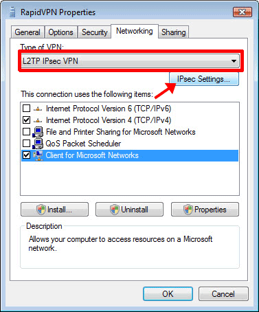Confirm the dialog with OK

pyautogui.click(x=168, y=294)
